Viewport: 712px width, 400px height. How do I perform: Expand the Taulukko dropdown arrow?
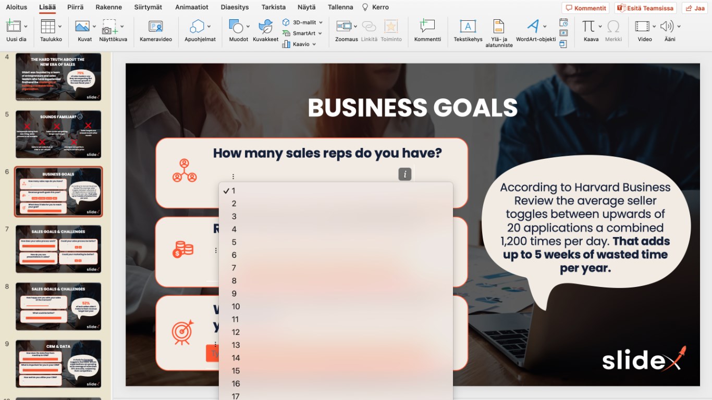pos(60,27)
